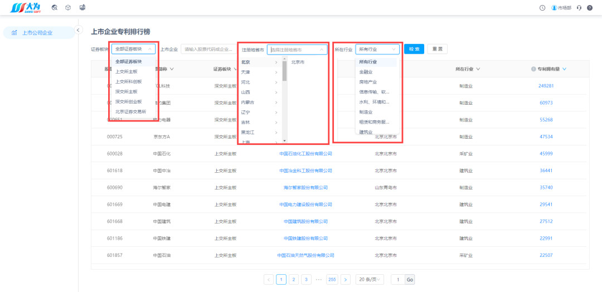Go to pagination page 3
Image resolution: width=602 pixels, height=292 pixels.
point(306,280)
